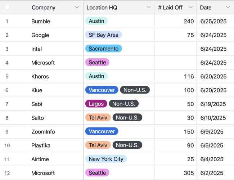Screen dimensions: 234x180
Task: Click the 6/25/2025 date cell
Action: coord(213,21)
